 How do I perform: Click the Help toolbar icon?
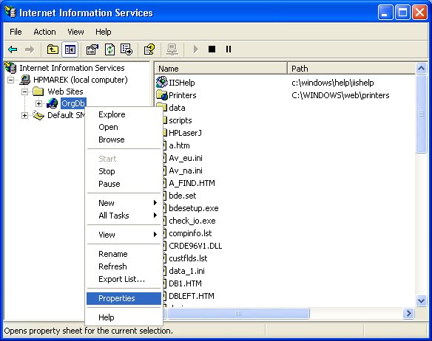click(x=149, y=49)
